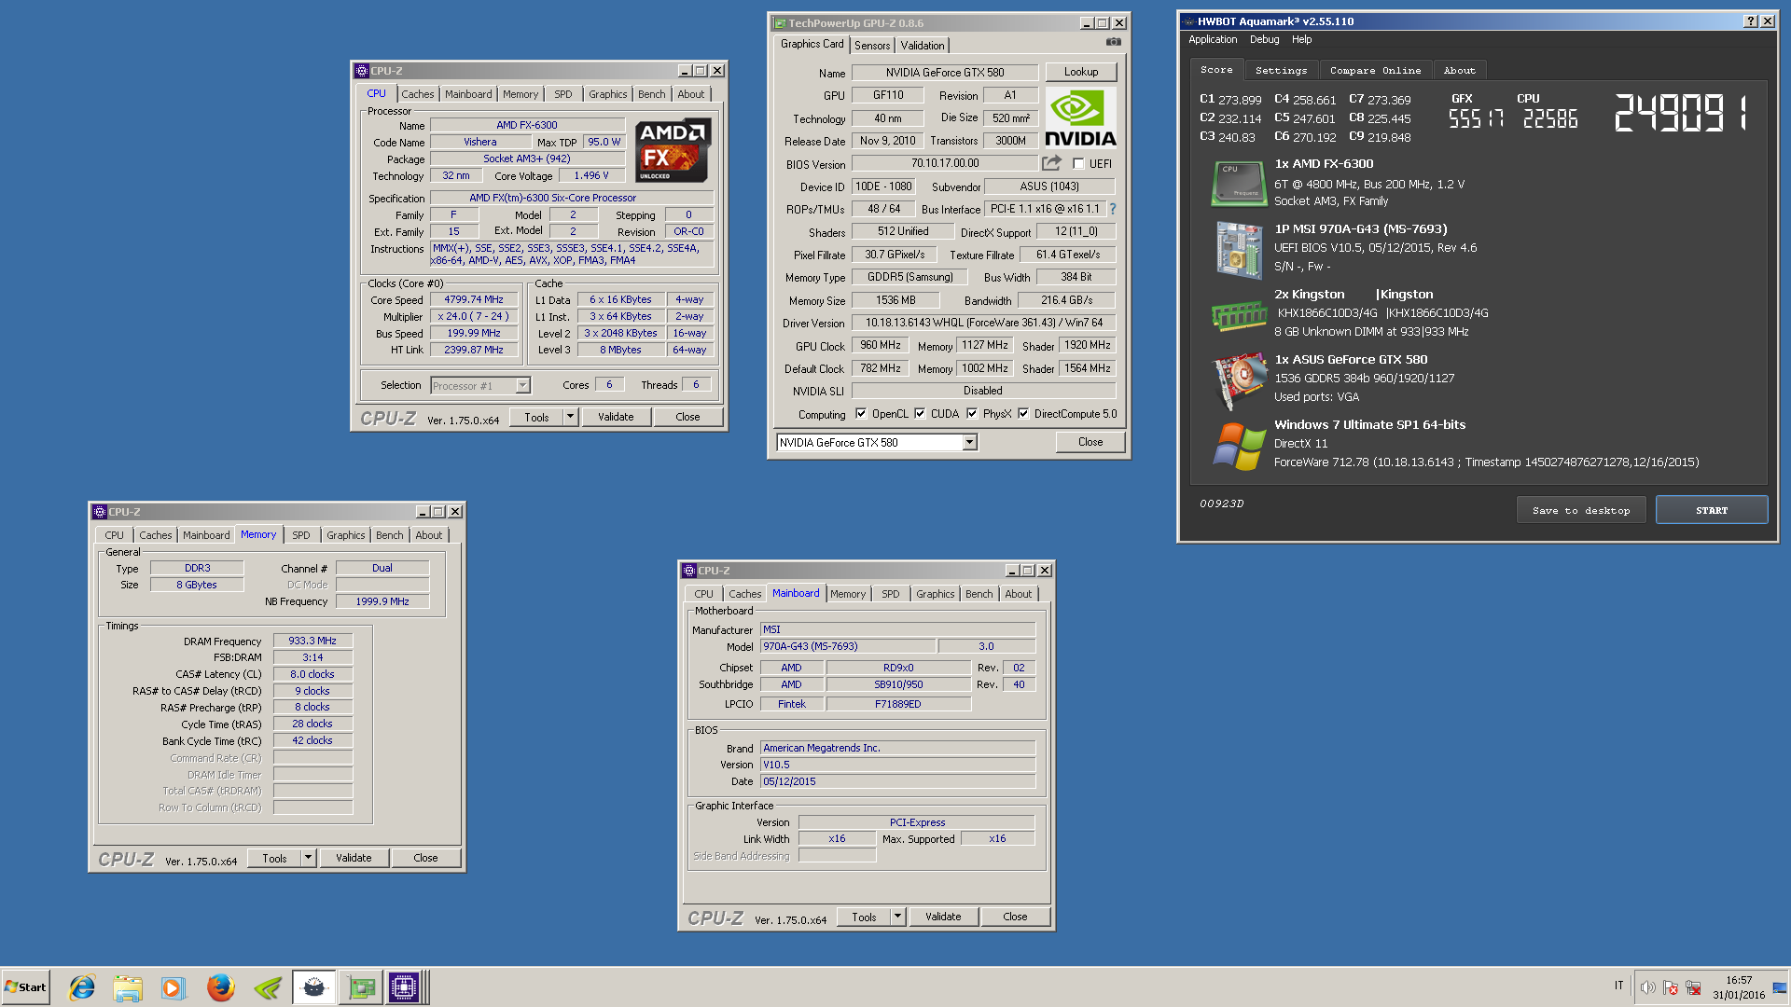
Task: Click the GPU-Z screenshot camera icon
Action: point(1113,42)
